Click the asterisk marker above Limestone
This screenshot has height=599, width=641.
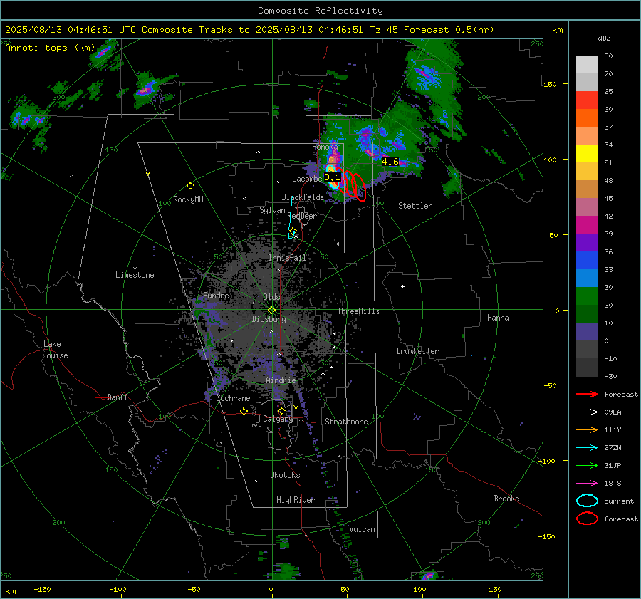point(135,269)
